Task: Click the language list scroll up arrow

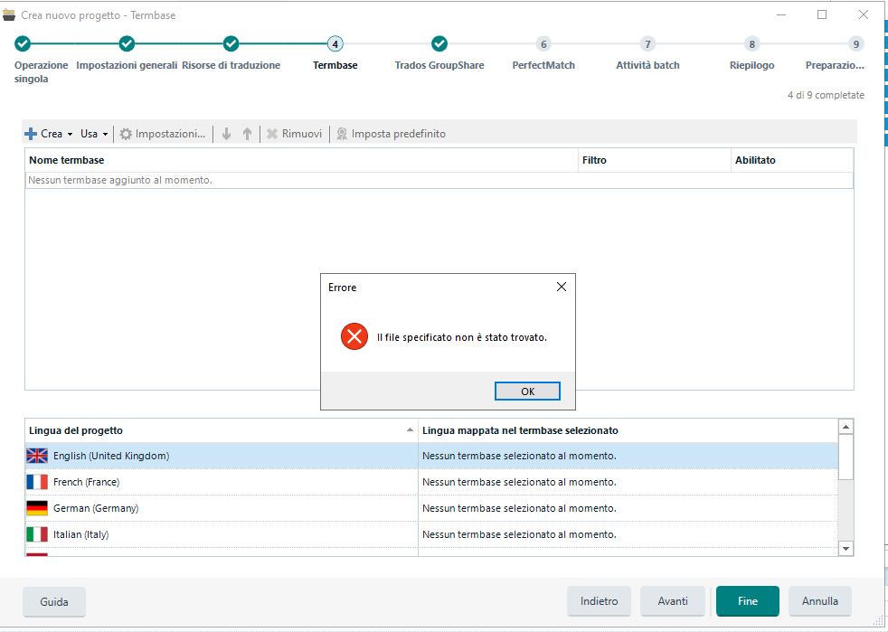Action: coord(845,427)
